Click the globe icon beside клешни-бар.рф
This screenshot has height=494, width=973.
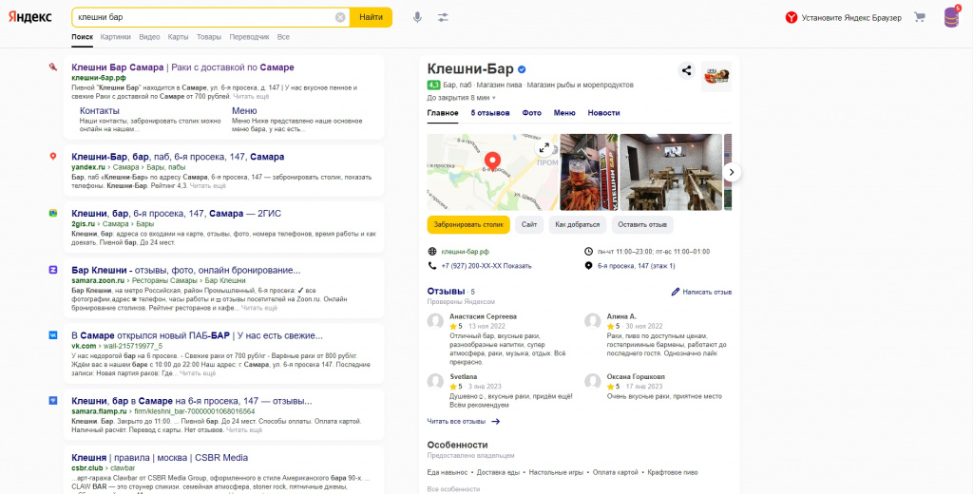click(x=432, y=252)
